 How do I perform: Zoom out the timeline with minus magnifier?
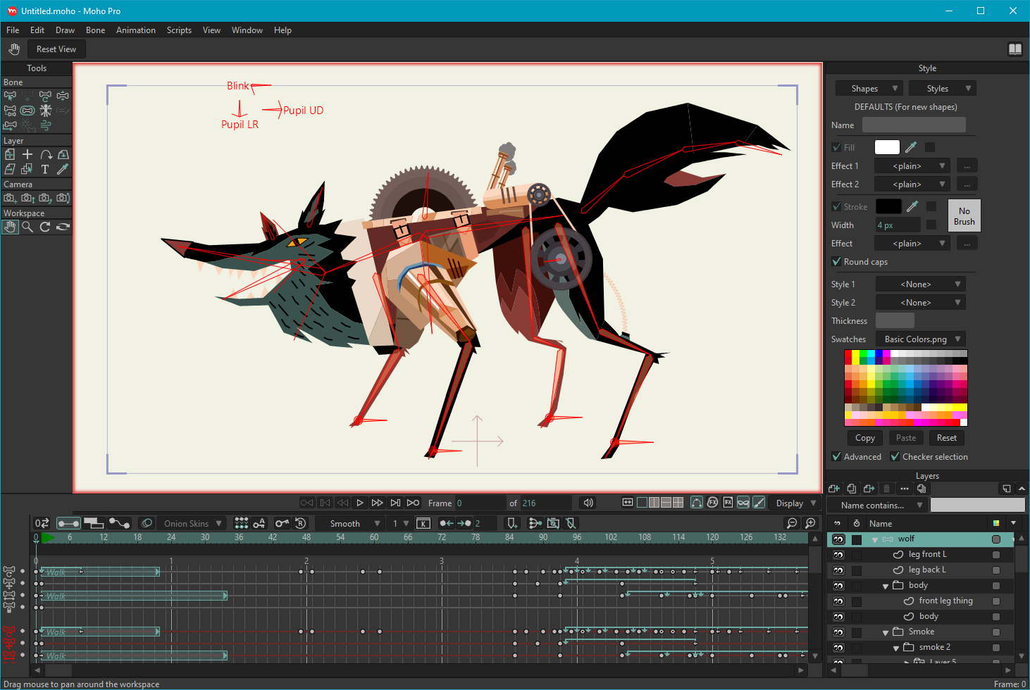click(x=792, y=523)
